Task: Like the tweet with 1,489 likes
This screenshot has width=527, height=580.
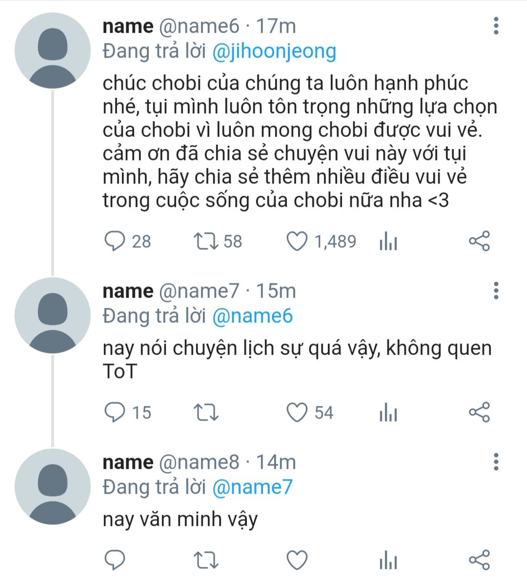Action: click(297, 241)
